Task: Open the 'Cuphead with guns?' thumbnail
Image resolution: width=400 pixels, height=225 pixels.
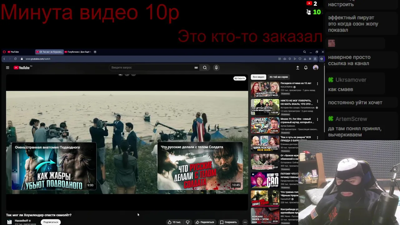Action: tap(265, 125)
